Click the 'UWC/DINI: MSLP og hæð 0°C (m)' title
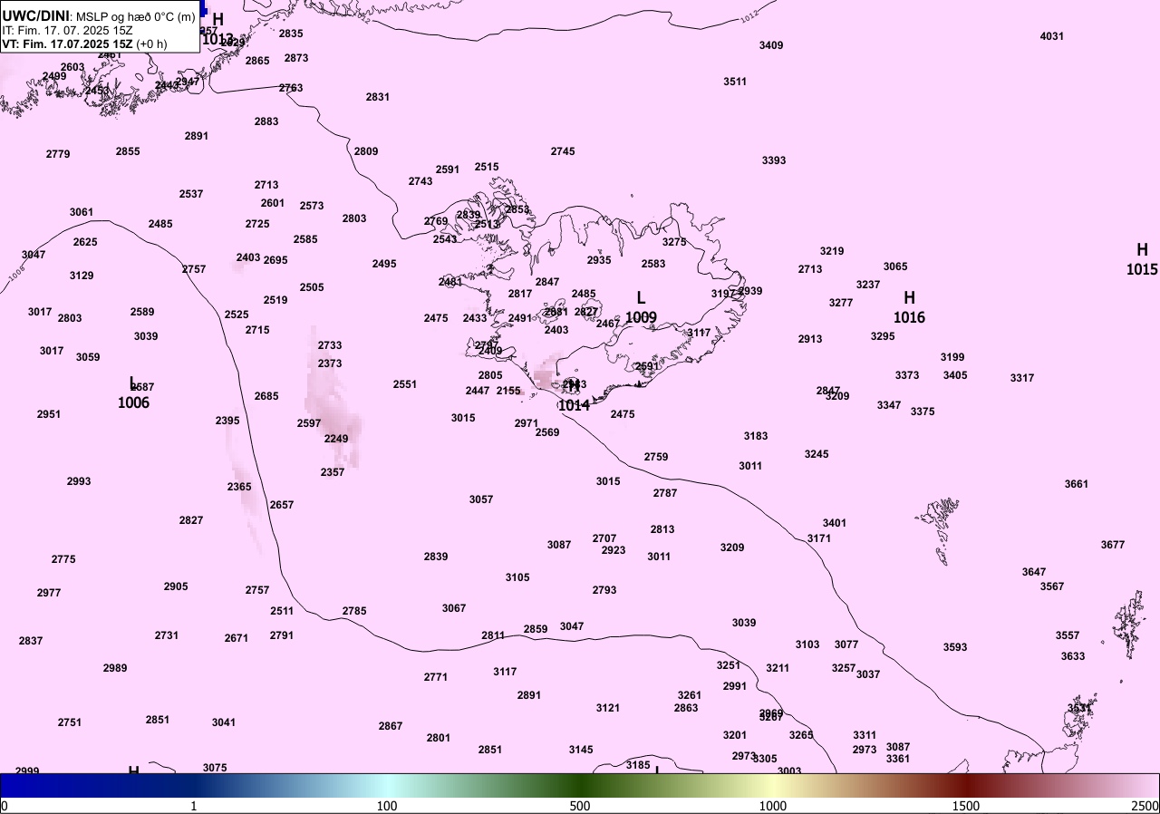Viewport: 1160px width, 814px height. click(98, 16)
